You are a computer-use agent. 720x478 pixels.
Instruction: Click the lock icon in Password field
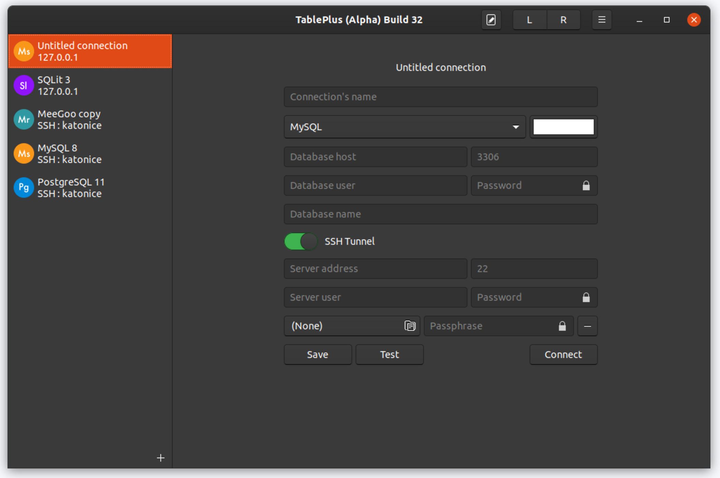coord(586,185)
